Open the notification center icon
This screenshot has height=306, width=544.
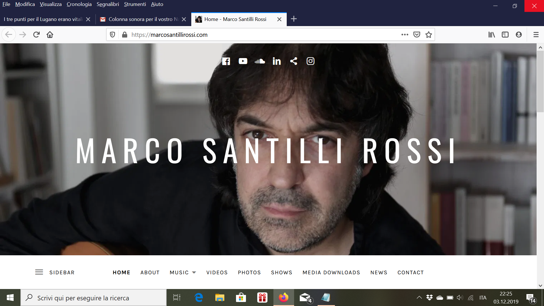531,298
